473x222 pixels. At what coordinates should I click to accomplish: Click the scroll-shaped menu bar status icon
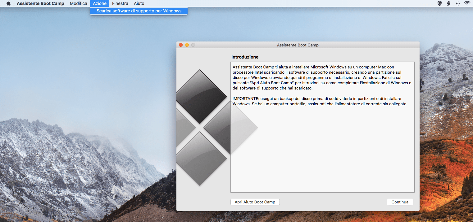click(448, 3)
